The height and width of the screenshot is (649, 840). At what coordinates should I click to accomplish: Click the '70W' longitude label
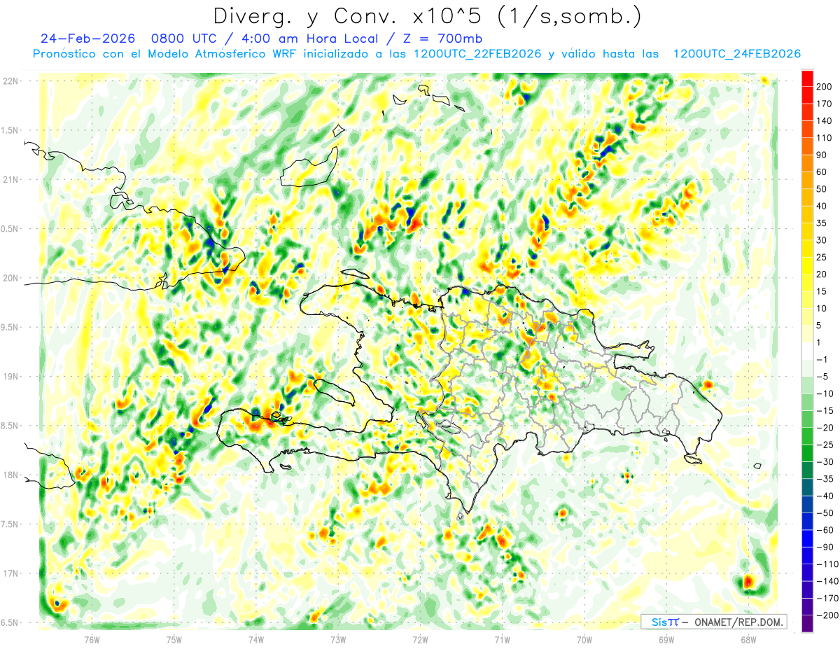coord(584,639)
